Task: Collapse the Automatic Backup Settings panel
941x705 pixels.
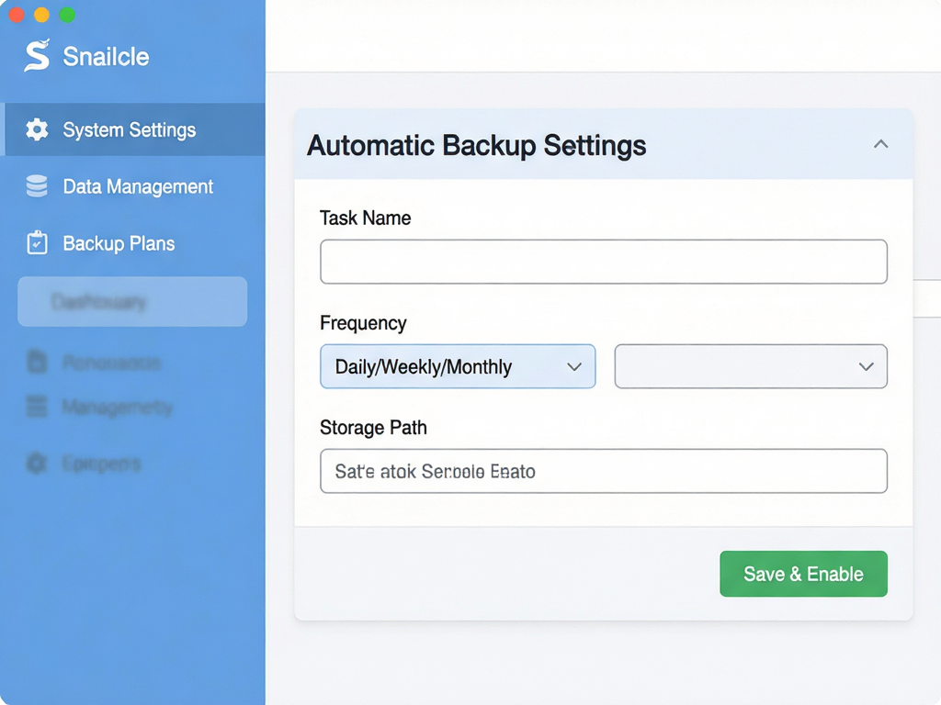Action: tap(880, 144)
